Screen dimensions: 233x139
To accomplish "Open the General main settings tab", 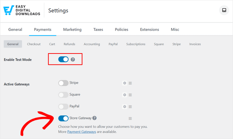I will coord(15,29).
